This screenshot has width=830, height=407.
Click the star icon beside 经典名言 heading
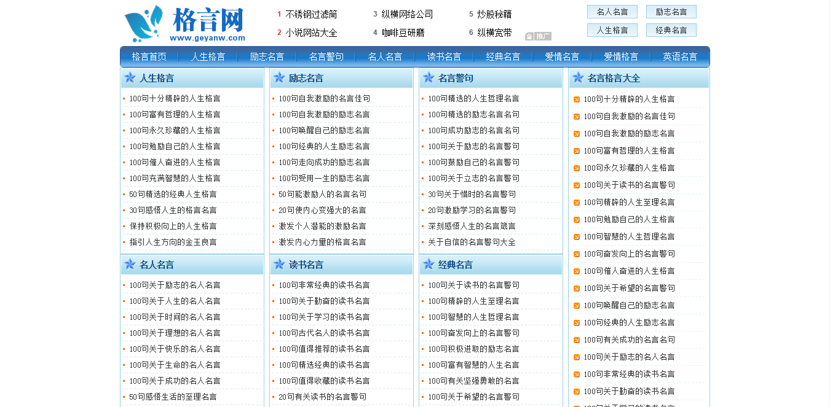point(429,265)
